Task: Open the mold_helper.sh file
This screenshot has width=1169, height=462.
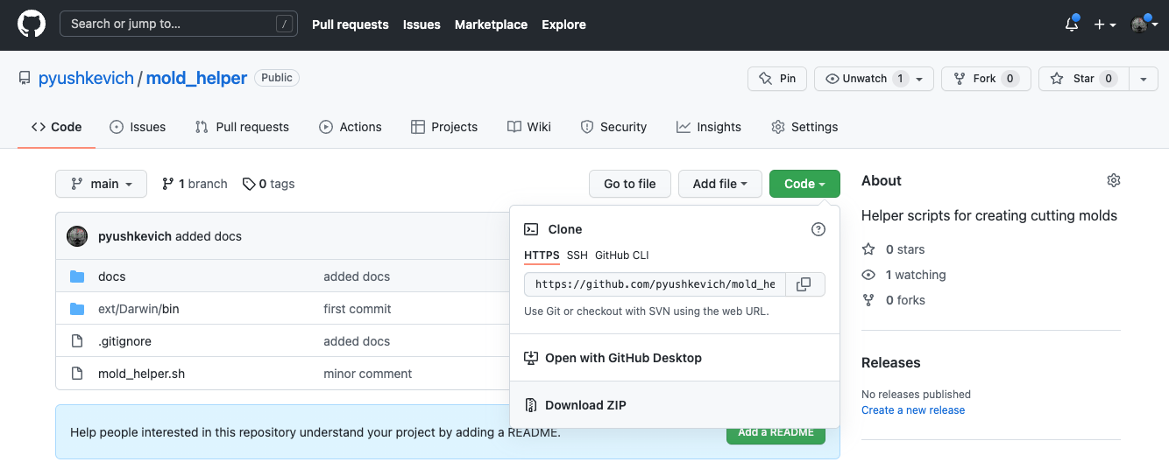Action: point(141,374)
